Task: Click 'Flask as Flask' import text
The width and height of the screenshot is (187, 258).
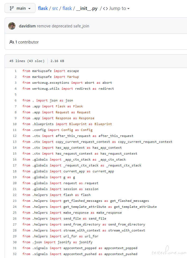Action: pyautogui.click(x=69, y=106)
